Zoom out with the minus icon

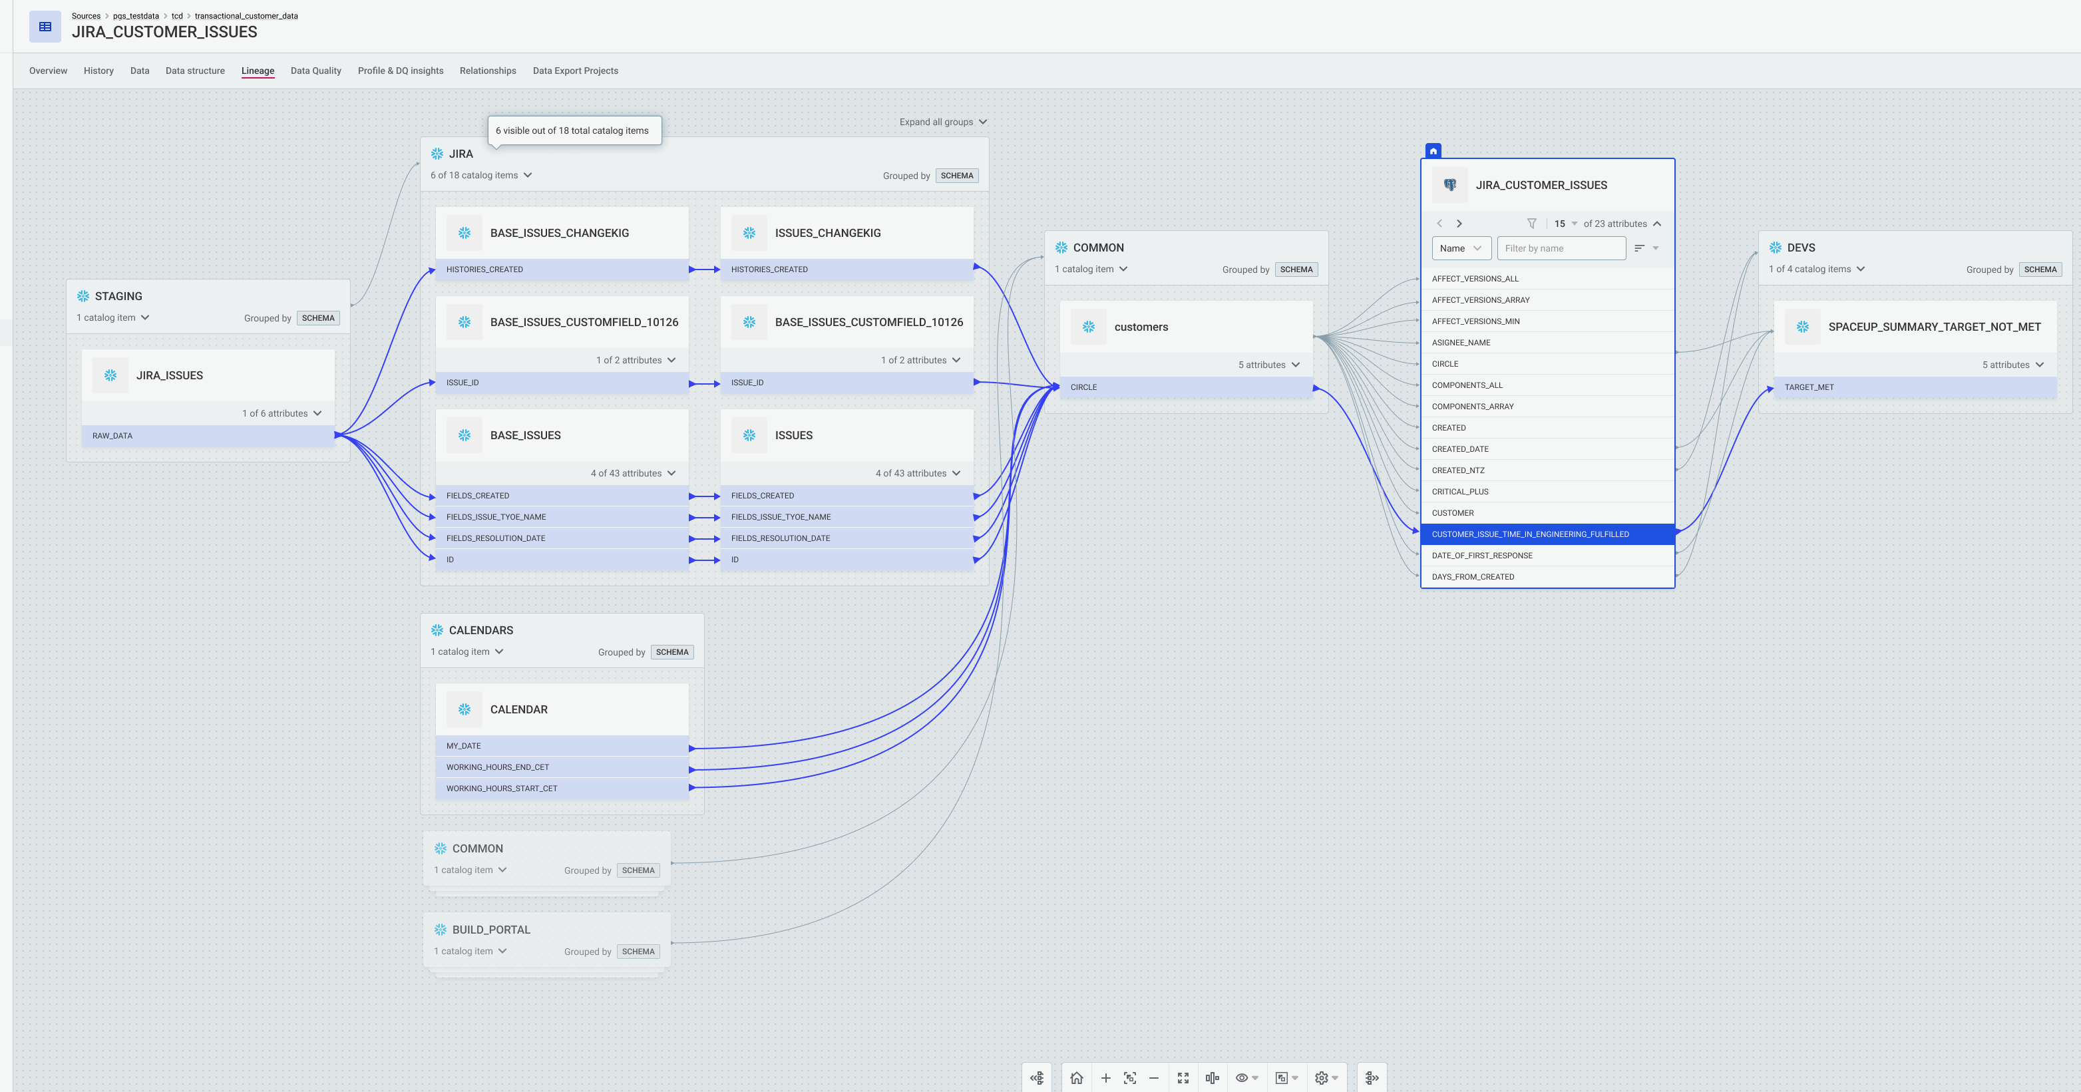click(1153, 1077)
